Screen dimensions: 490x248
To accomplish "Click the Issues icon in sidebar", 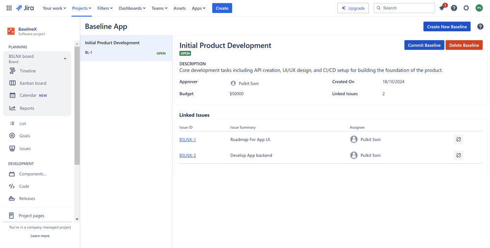I will coord(12,149).
